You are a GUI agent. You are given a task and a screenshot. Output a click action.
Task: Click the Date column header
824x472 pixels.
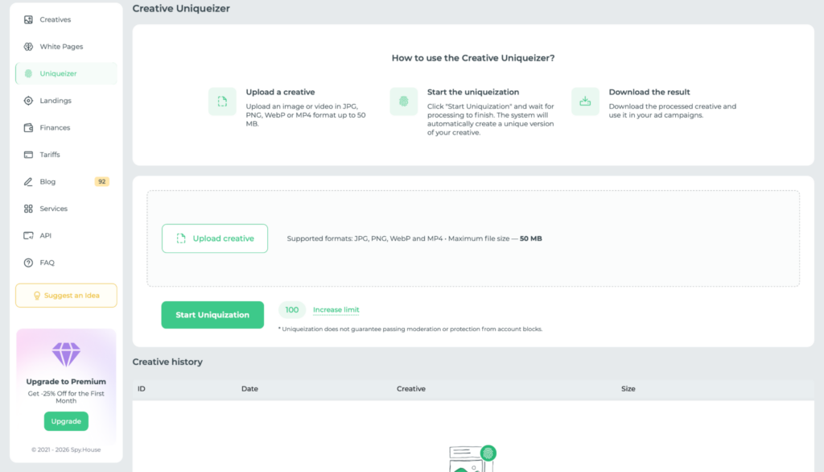click(249, 389)
